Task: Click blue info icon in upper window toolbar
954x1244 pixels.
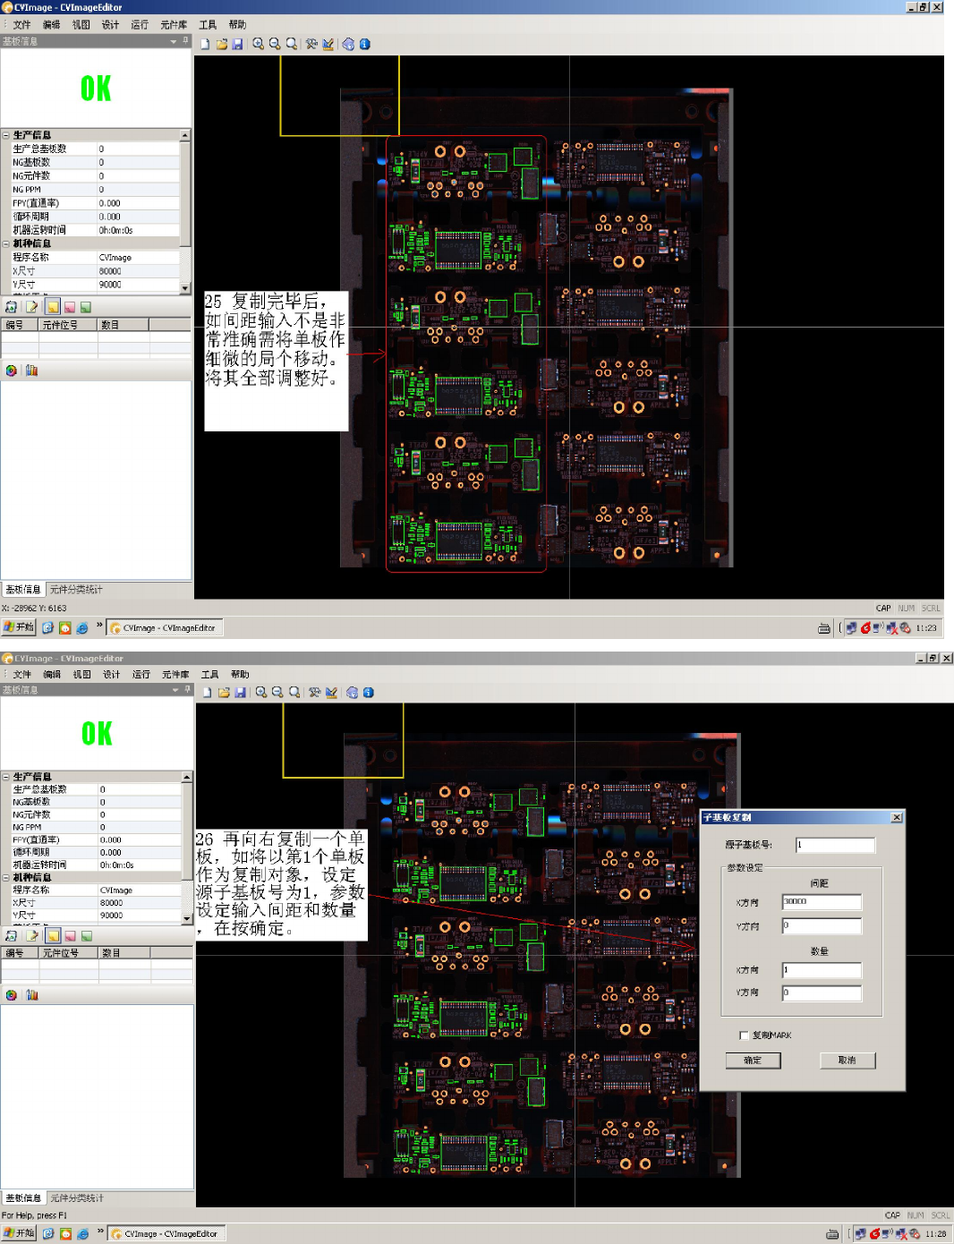Action: [365, 44]
